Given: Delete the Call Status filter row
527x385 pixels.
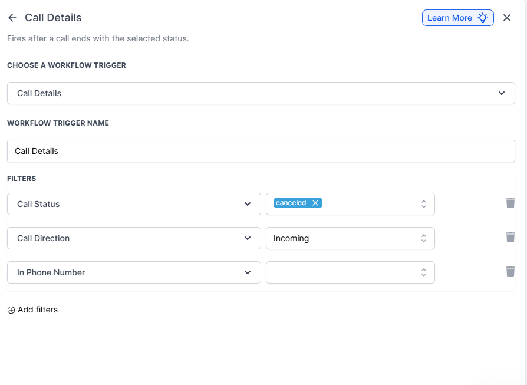Looking at the screenshot, I should 510,203.
